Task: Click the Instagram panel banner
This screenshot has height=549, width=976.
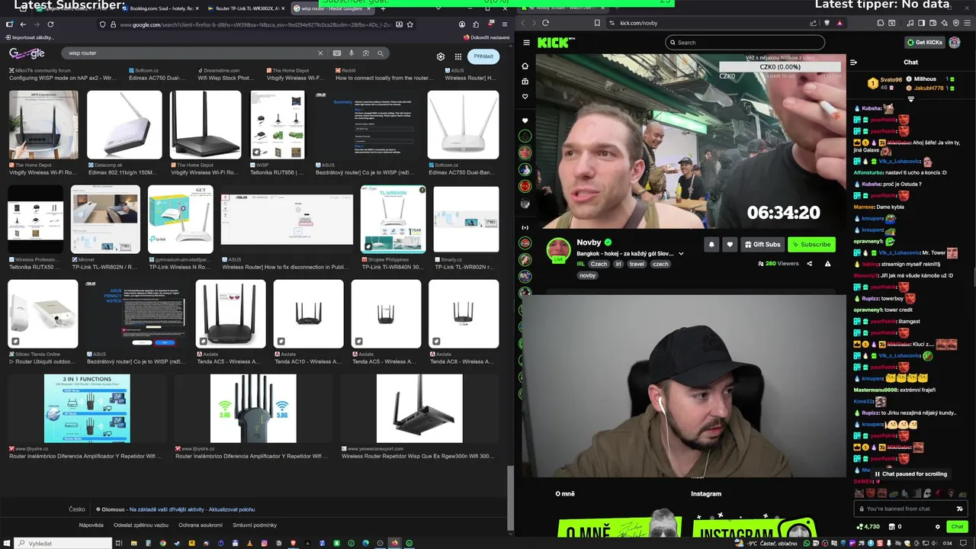Action: 755,528
